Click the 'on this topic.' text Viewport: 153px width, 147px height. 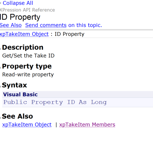85,25
